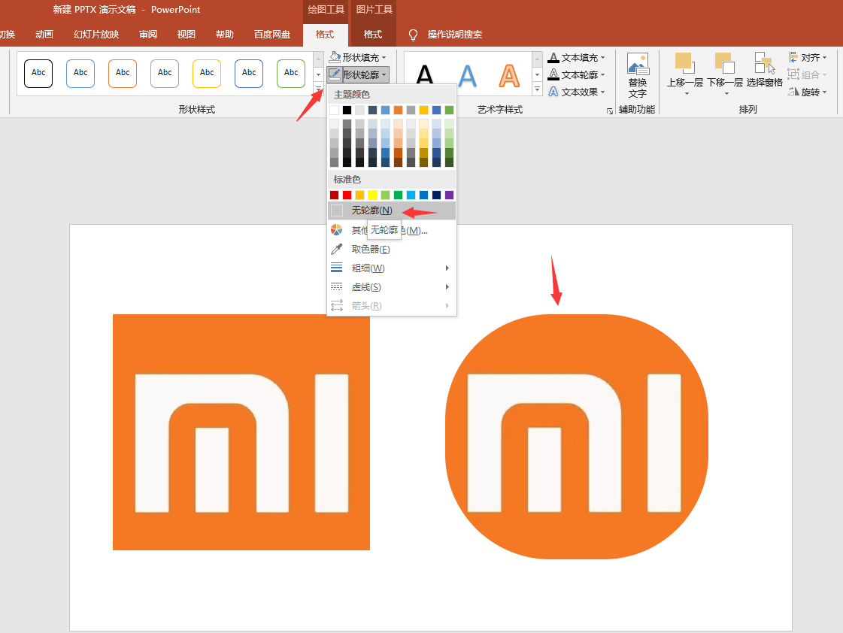Click the shape styles gallery up arrow
The image size is (843, 633).
tap(318, 59)
